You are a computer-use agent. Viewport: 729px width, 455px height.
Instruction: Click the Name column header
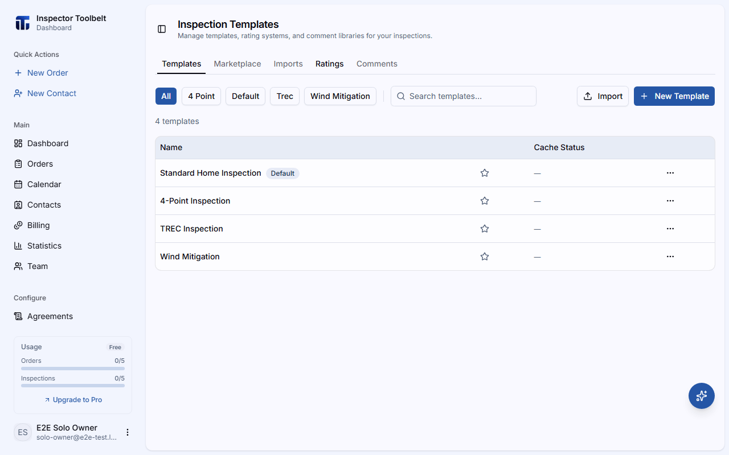171,147
